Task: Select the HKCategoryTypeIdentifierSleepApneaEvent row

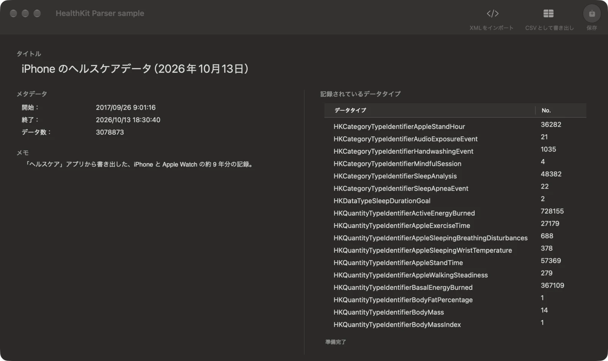Action: pos(455,188)
